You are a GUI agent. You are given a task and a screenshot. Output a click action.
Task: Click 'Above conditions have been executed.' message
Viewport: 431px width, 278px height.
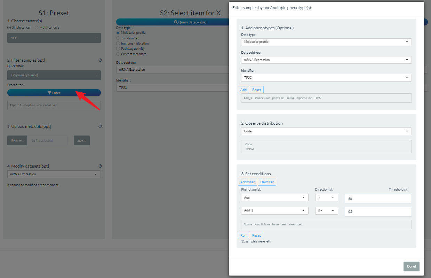point(274,224)
